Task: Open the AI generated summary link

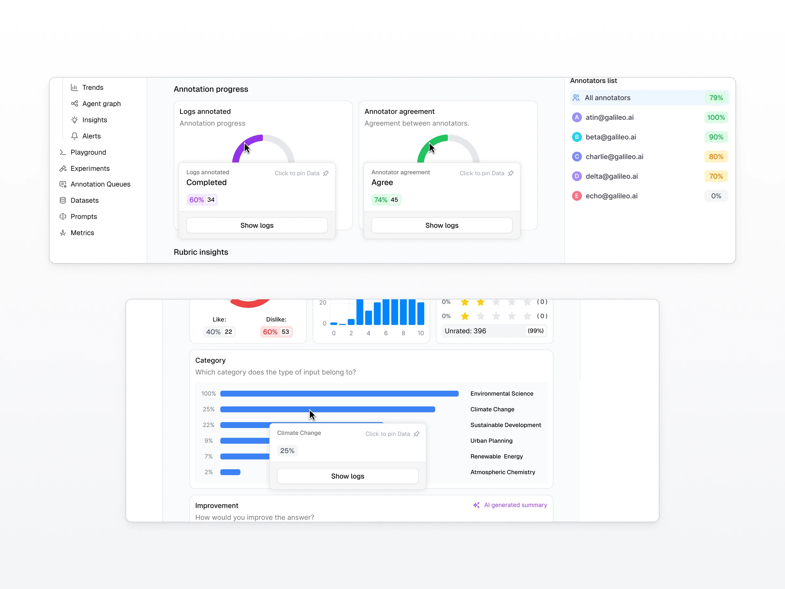Action: (x=515, y=505)
